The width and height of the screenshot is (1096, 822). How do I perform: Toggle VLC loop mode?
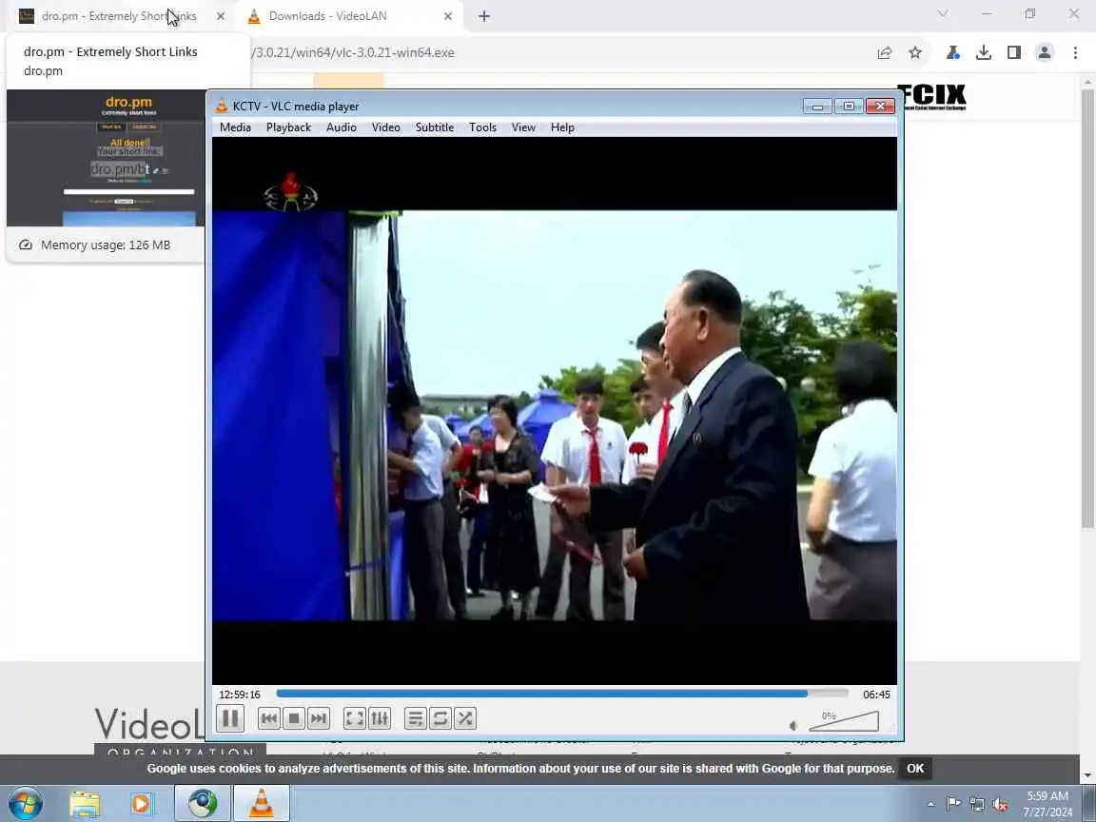[440, 718]
